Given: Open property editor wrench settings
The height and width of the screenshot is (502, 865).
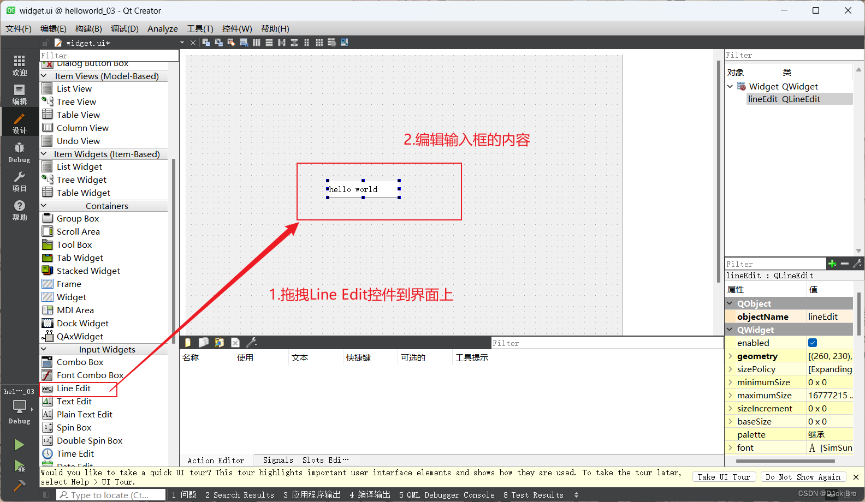Looking at the screenshot, I should [x=857, y=264].
